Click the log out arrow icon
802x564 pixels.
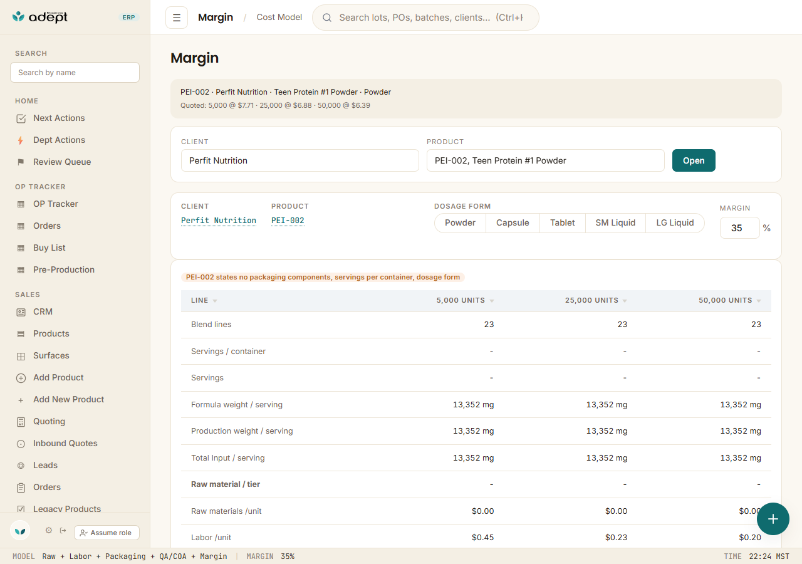pyautogui.click(x=63, y=531)
